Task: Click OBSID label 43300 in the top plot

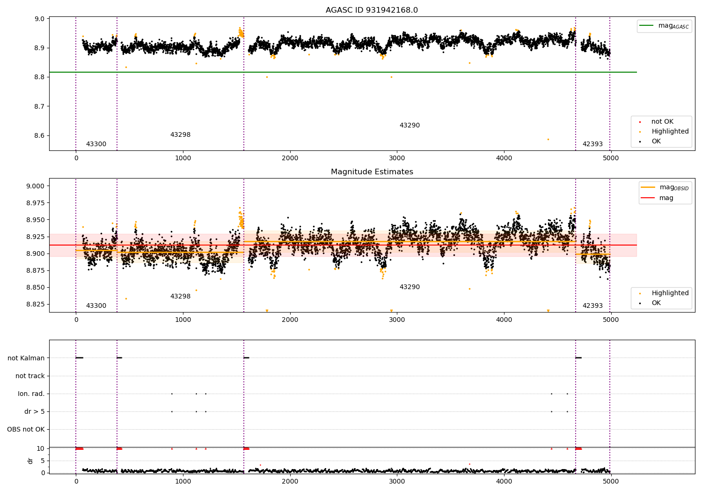Action: pyautogui.click(x=96, y=144)
